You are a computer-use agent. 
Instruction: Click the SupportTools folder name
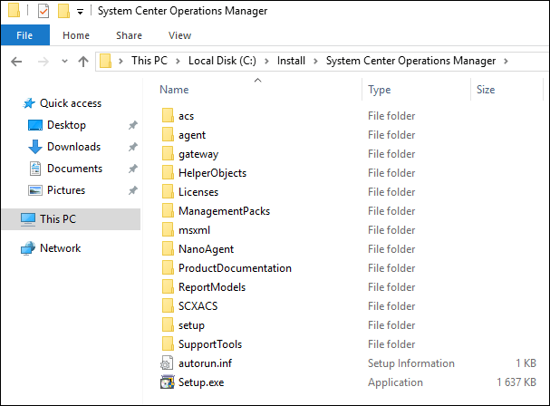pyautogui.click(x=210, y=344)
